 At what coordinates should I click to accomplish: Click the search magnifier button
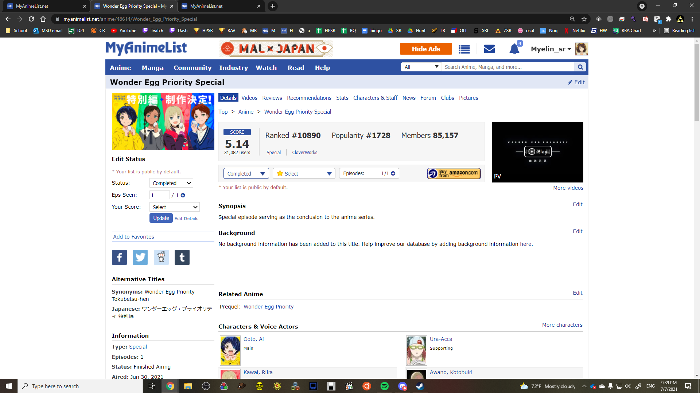click(x=580, y=67)
